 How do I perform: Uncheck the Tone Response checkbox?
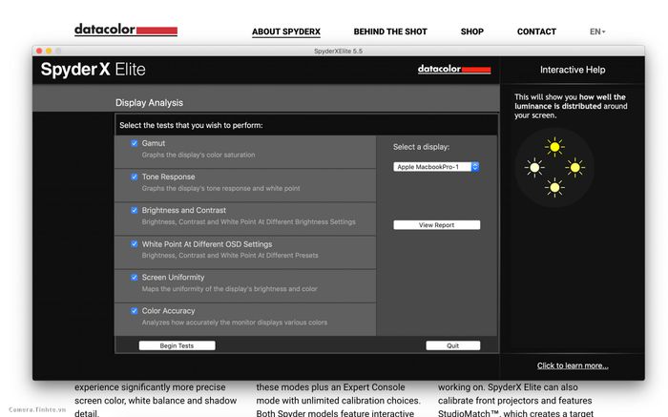pos(135,177)
